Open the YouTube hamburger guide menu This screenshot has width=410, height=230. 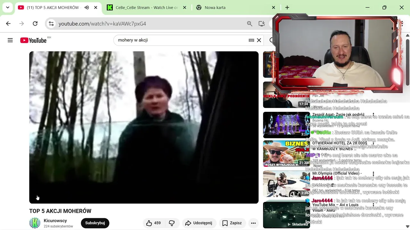coord(10,40)
